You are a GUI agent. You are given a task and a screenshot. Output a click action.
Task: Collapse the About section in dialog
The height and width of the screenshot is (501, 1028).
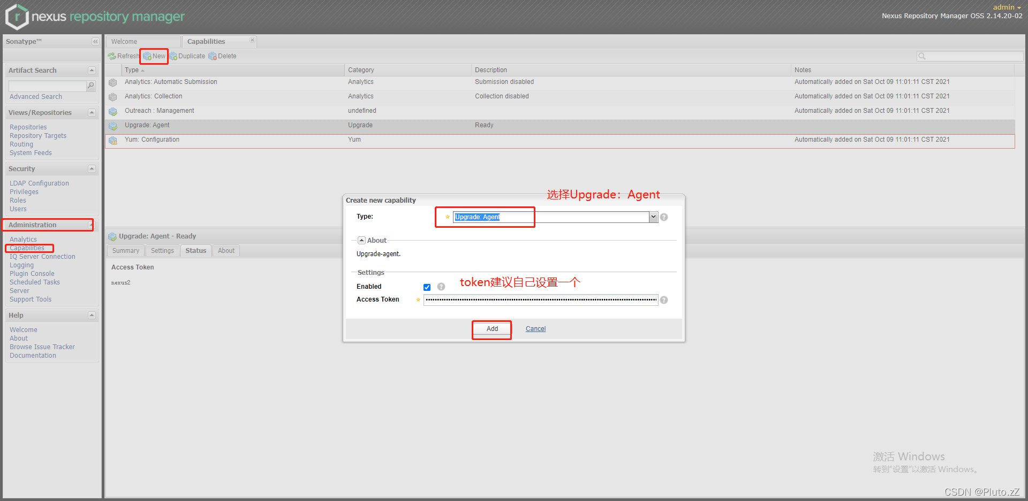pos(361,241)
